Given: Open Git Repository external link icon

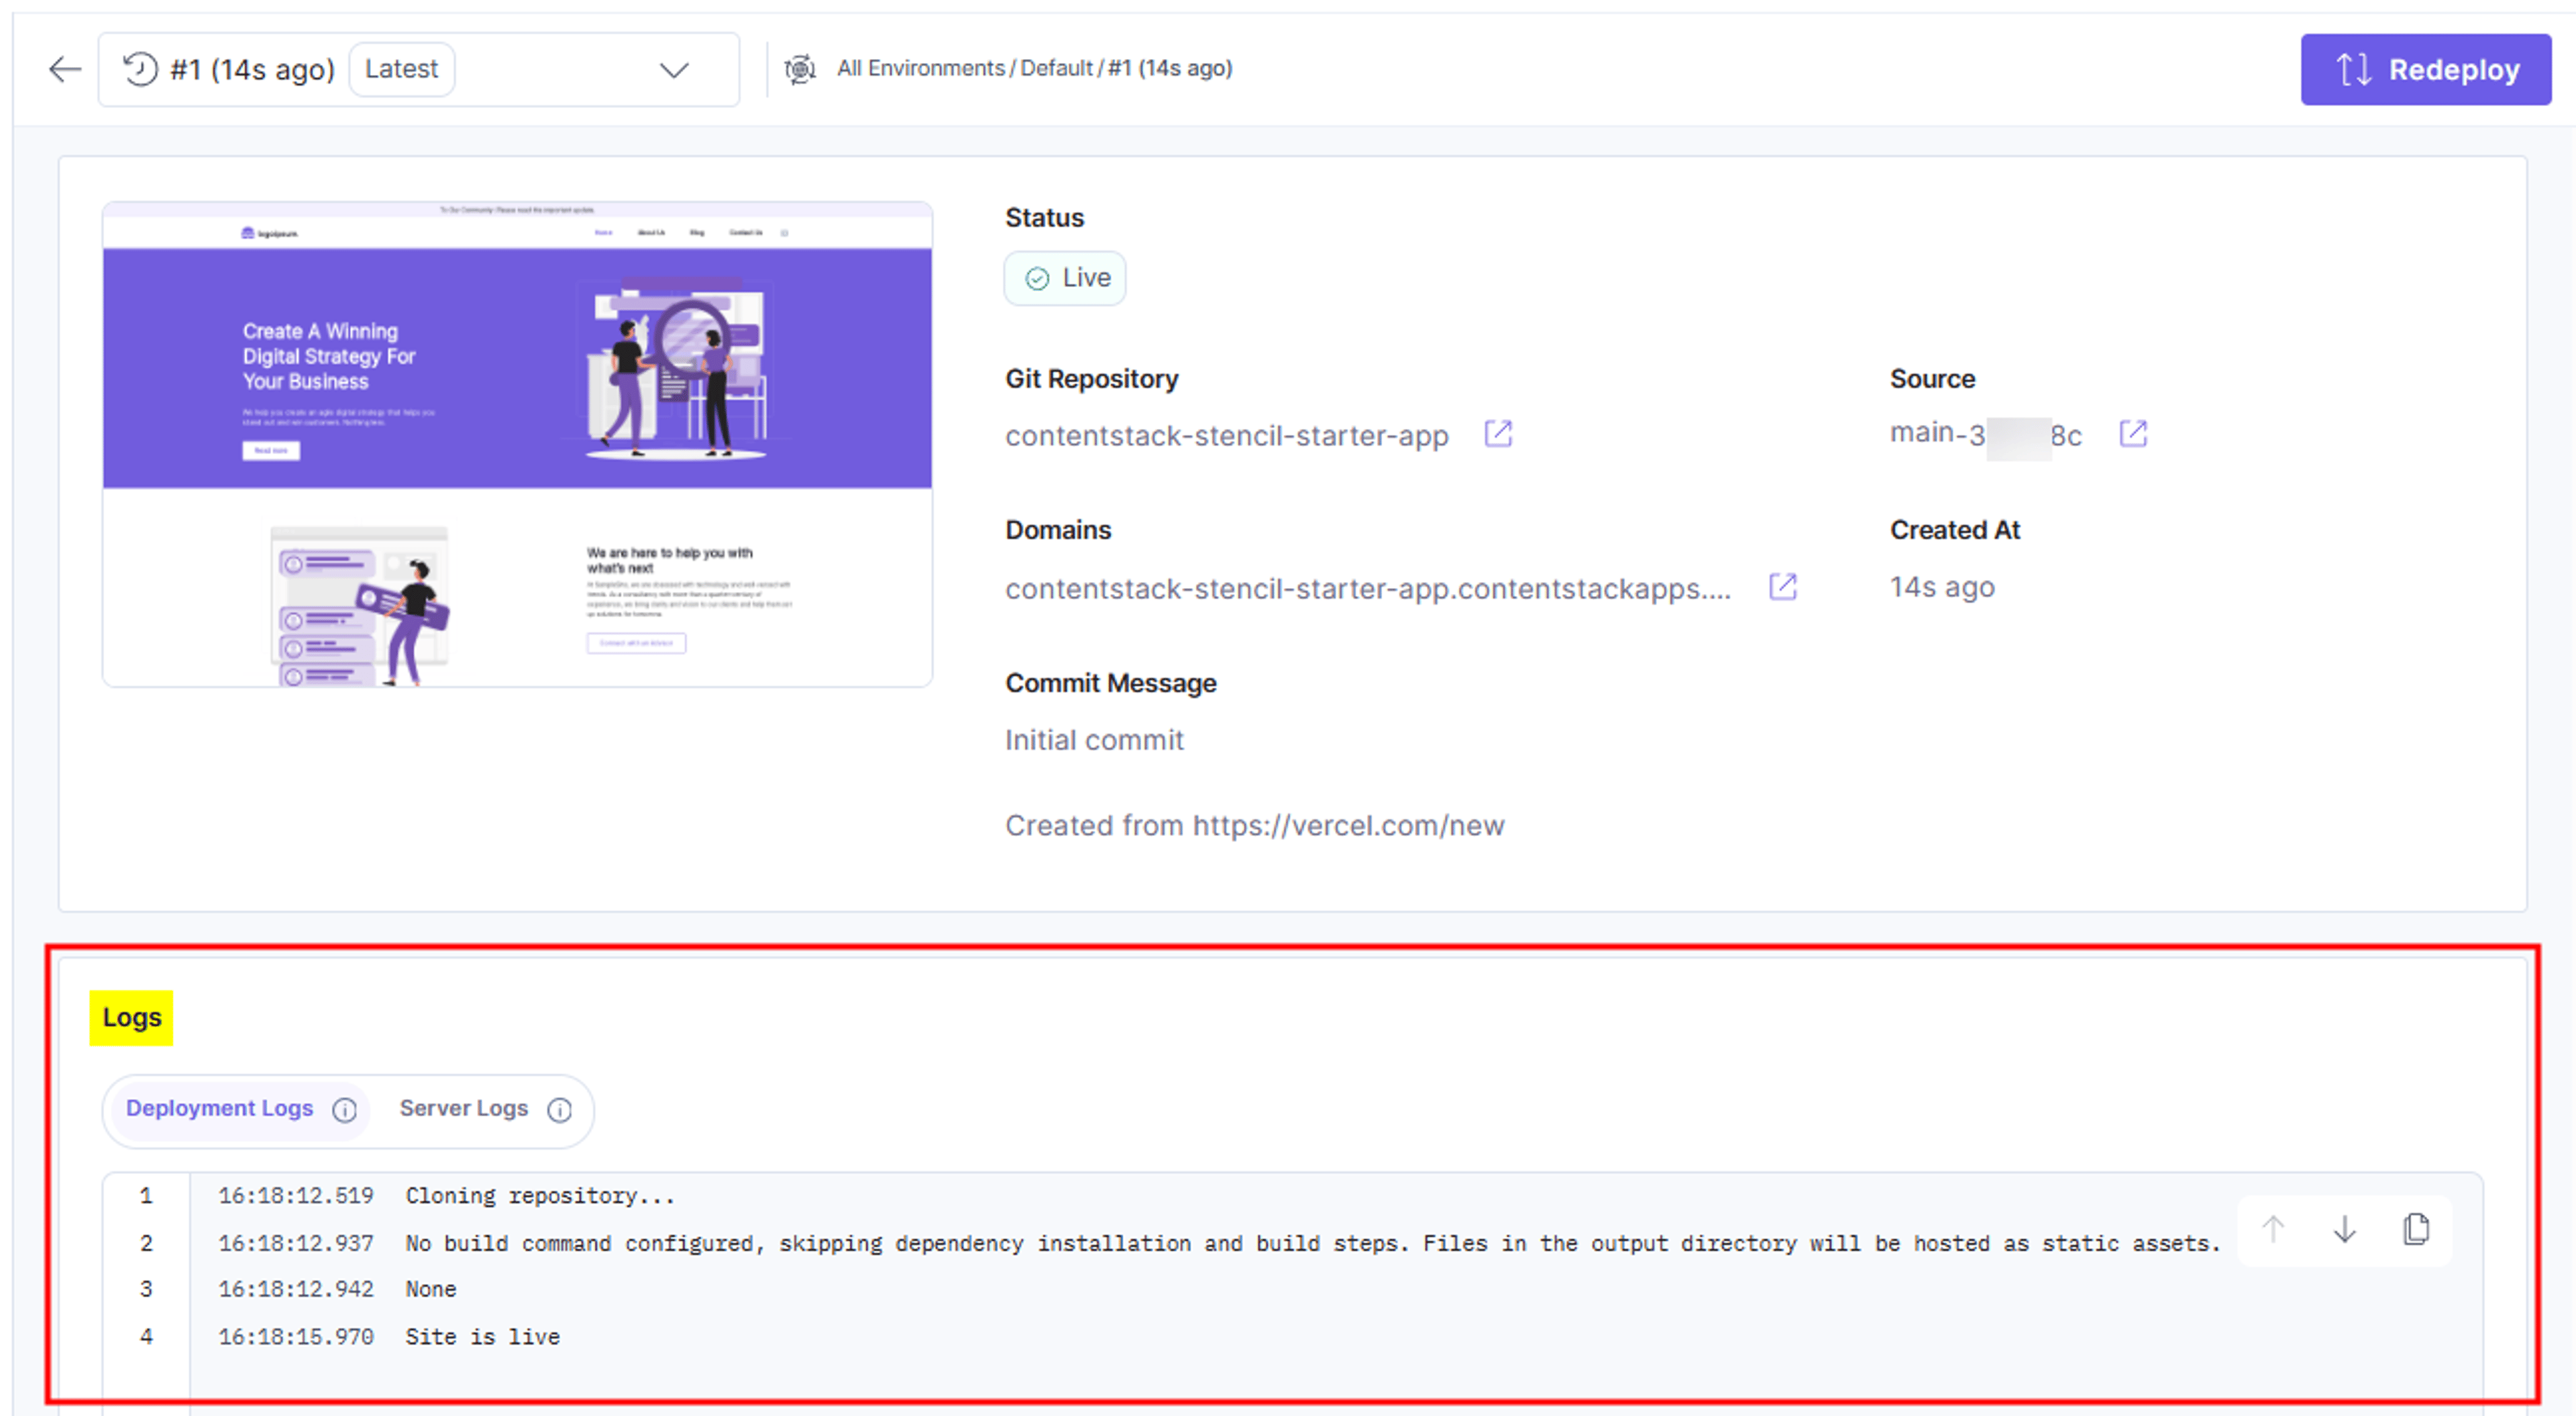Looking at the screenshot, I should pyautogui.click(x=1497, y=434).
